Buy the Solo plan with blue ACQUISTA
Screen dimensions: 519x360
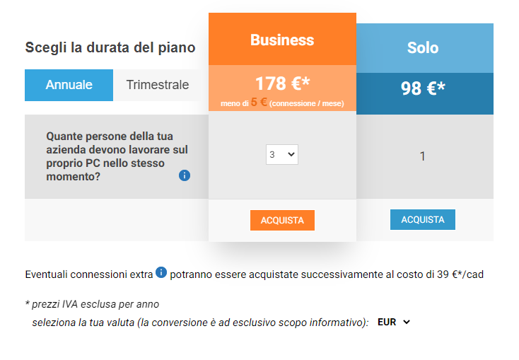click(423, 219)
